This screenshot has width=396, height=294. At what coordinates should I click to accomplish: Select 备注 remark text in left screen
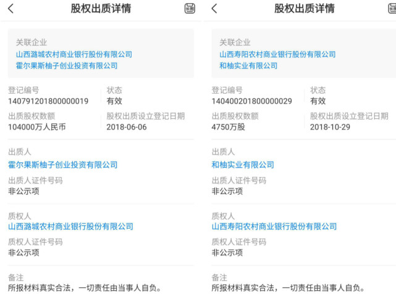85,288
